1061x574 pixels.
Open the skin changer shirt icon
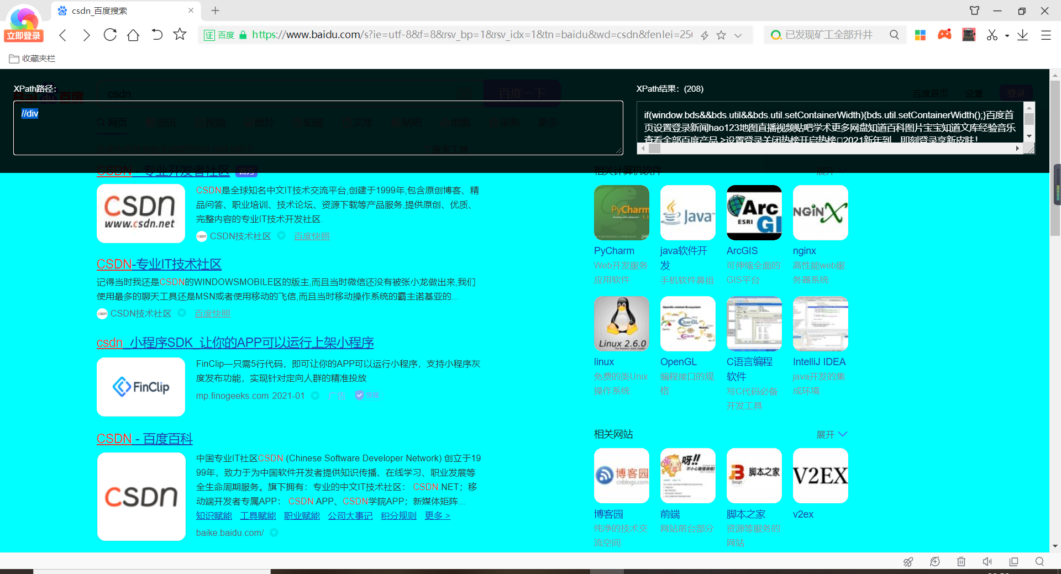(975, 10)
